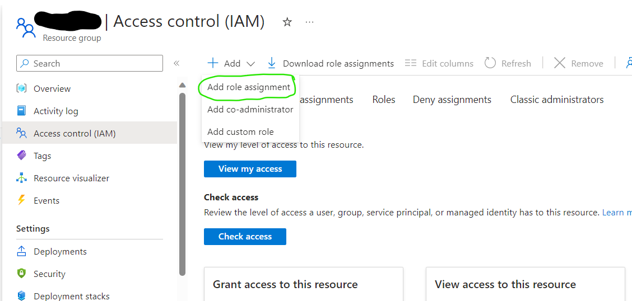Open the Learn more link
This screenshot has width=632, height=301.
tap(617, 212)
